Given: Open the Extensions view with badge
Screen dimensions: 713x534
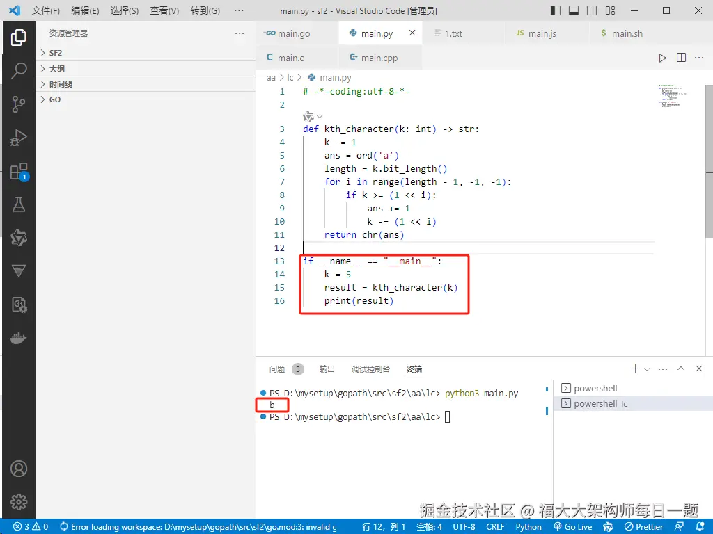Looking at the screenshot, I should [x=19, y=172].
